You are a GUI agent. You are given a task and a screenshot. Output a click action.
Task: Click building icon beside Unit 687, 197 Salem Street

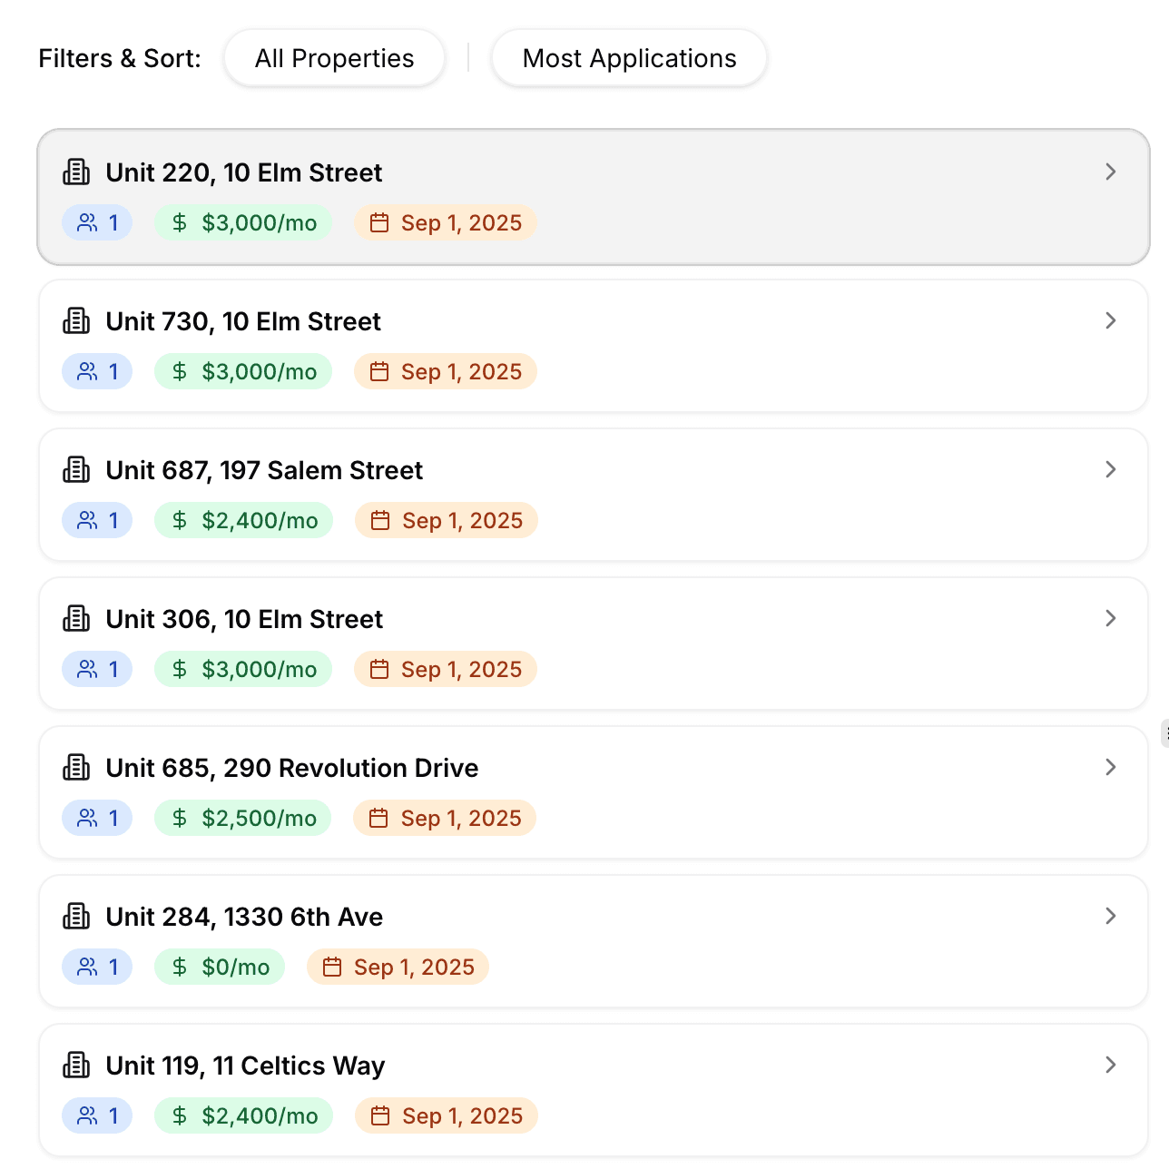tap(76, 469)
